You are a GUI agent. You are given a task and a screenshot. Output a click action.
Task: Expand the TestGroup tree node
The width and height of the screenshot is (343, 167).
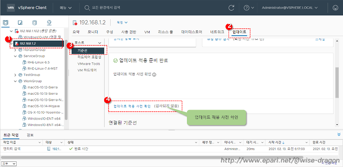15,75
